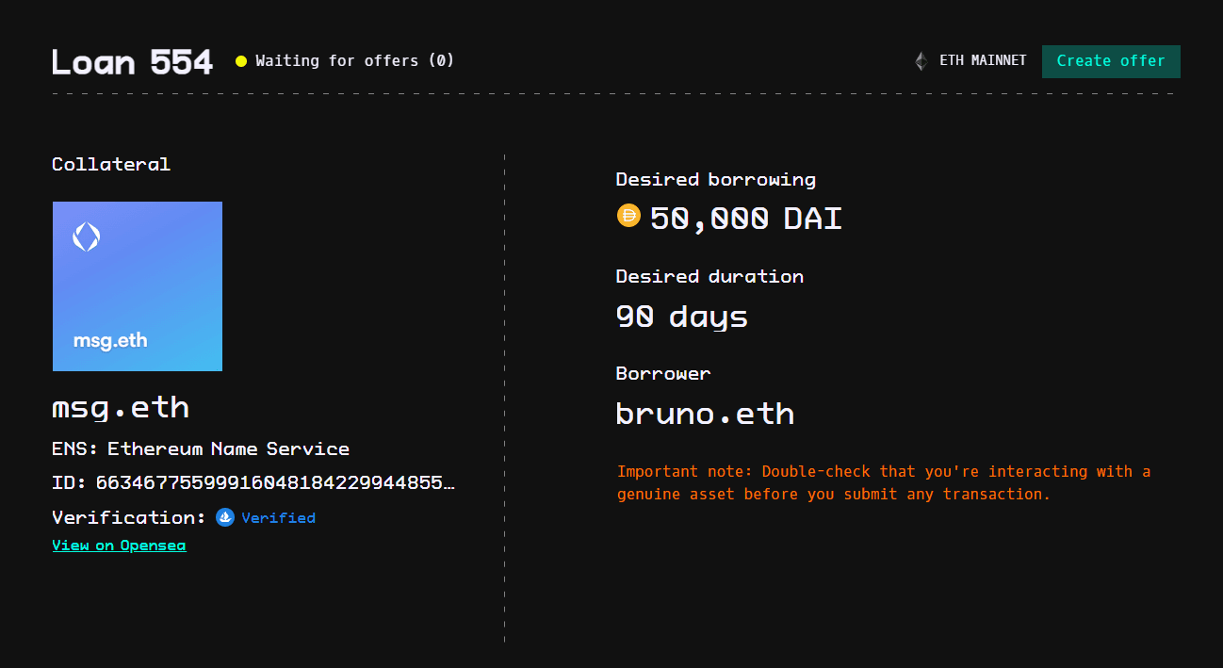Click the 50,000 DAI amount
The width and height of the screenshot is (1223, 668).
pyautogui.click(x=745, y=219)
